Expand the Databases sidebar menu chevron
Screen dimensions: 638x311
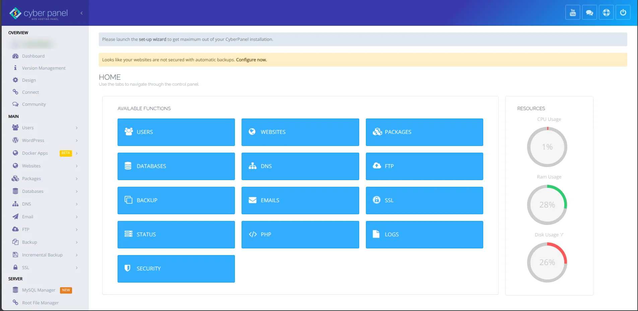tap(77, 191)
